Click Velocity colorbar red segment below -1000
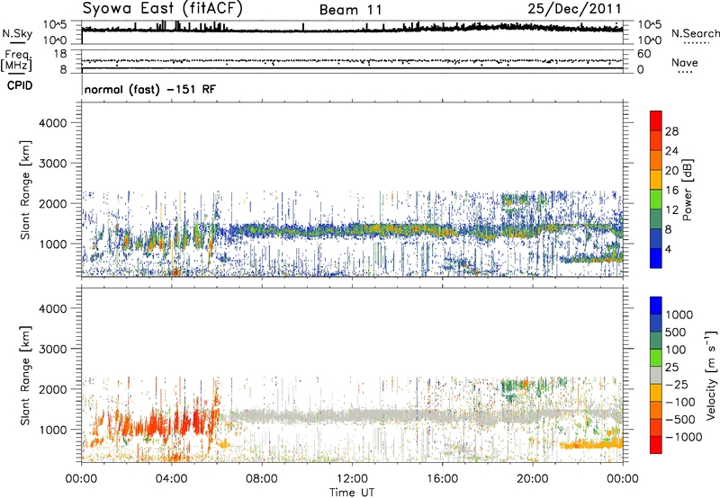The image size is (720, 498). 656,445
